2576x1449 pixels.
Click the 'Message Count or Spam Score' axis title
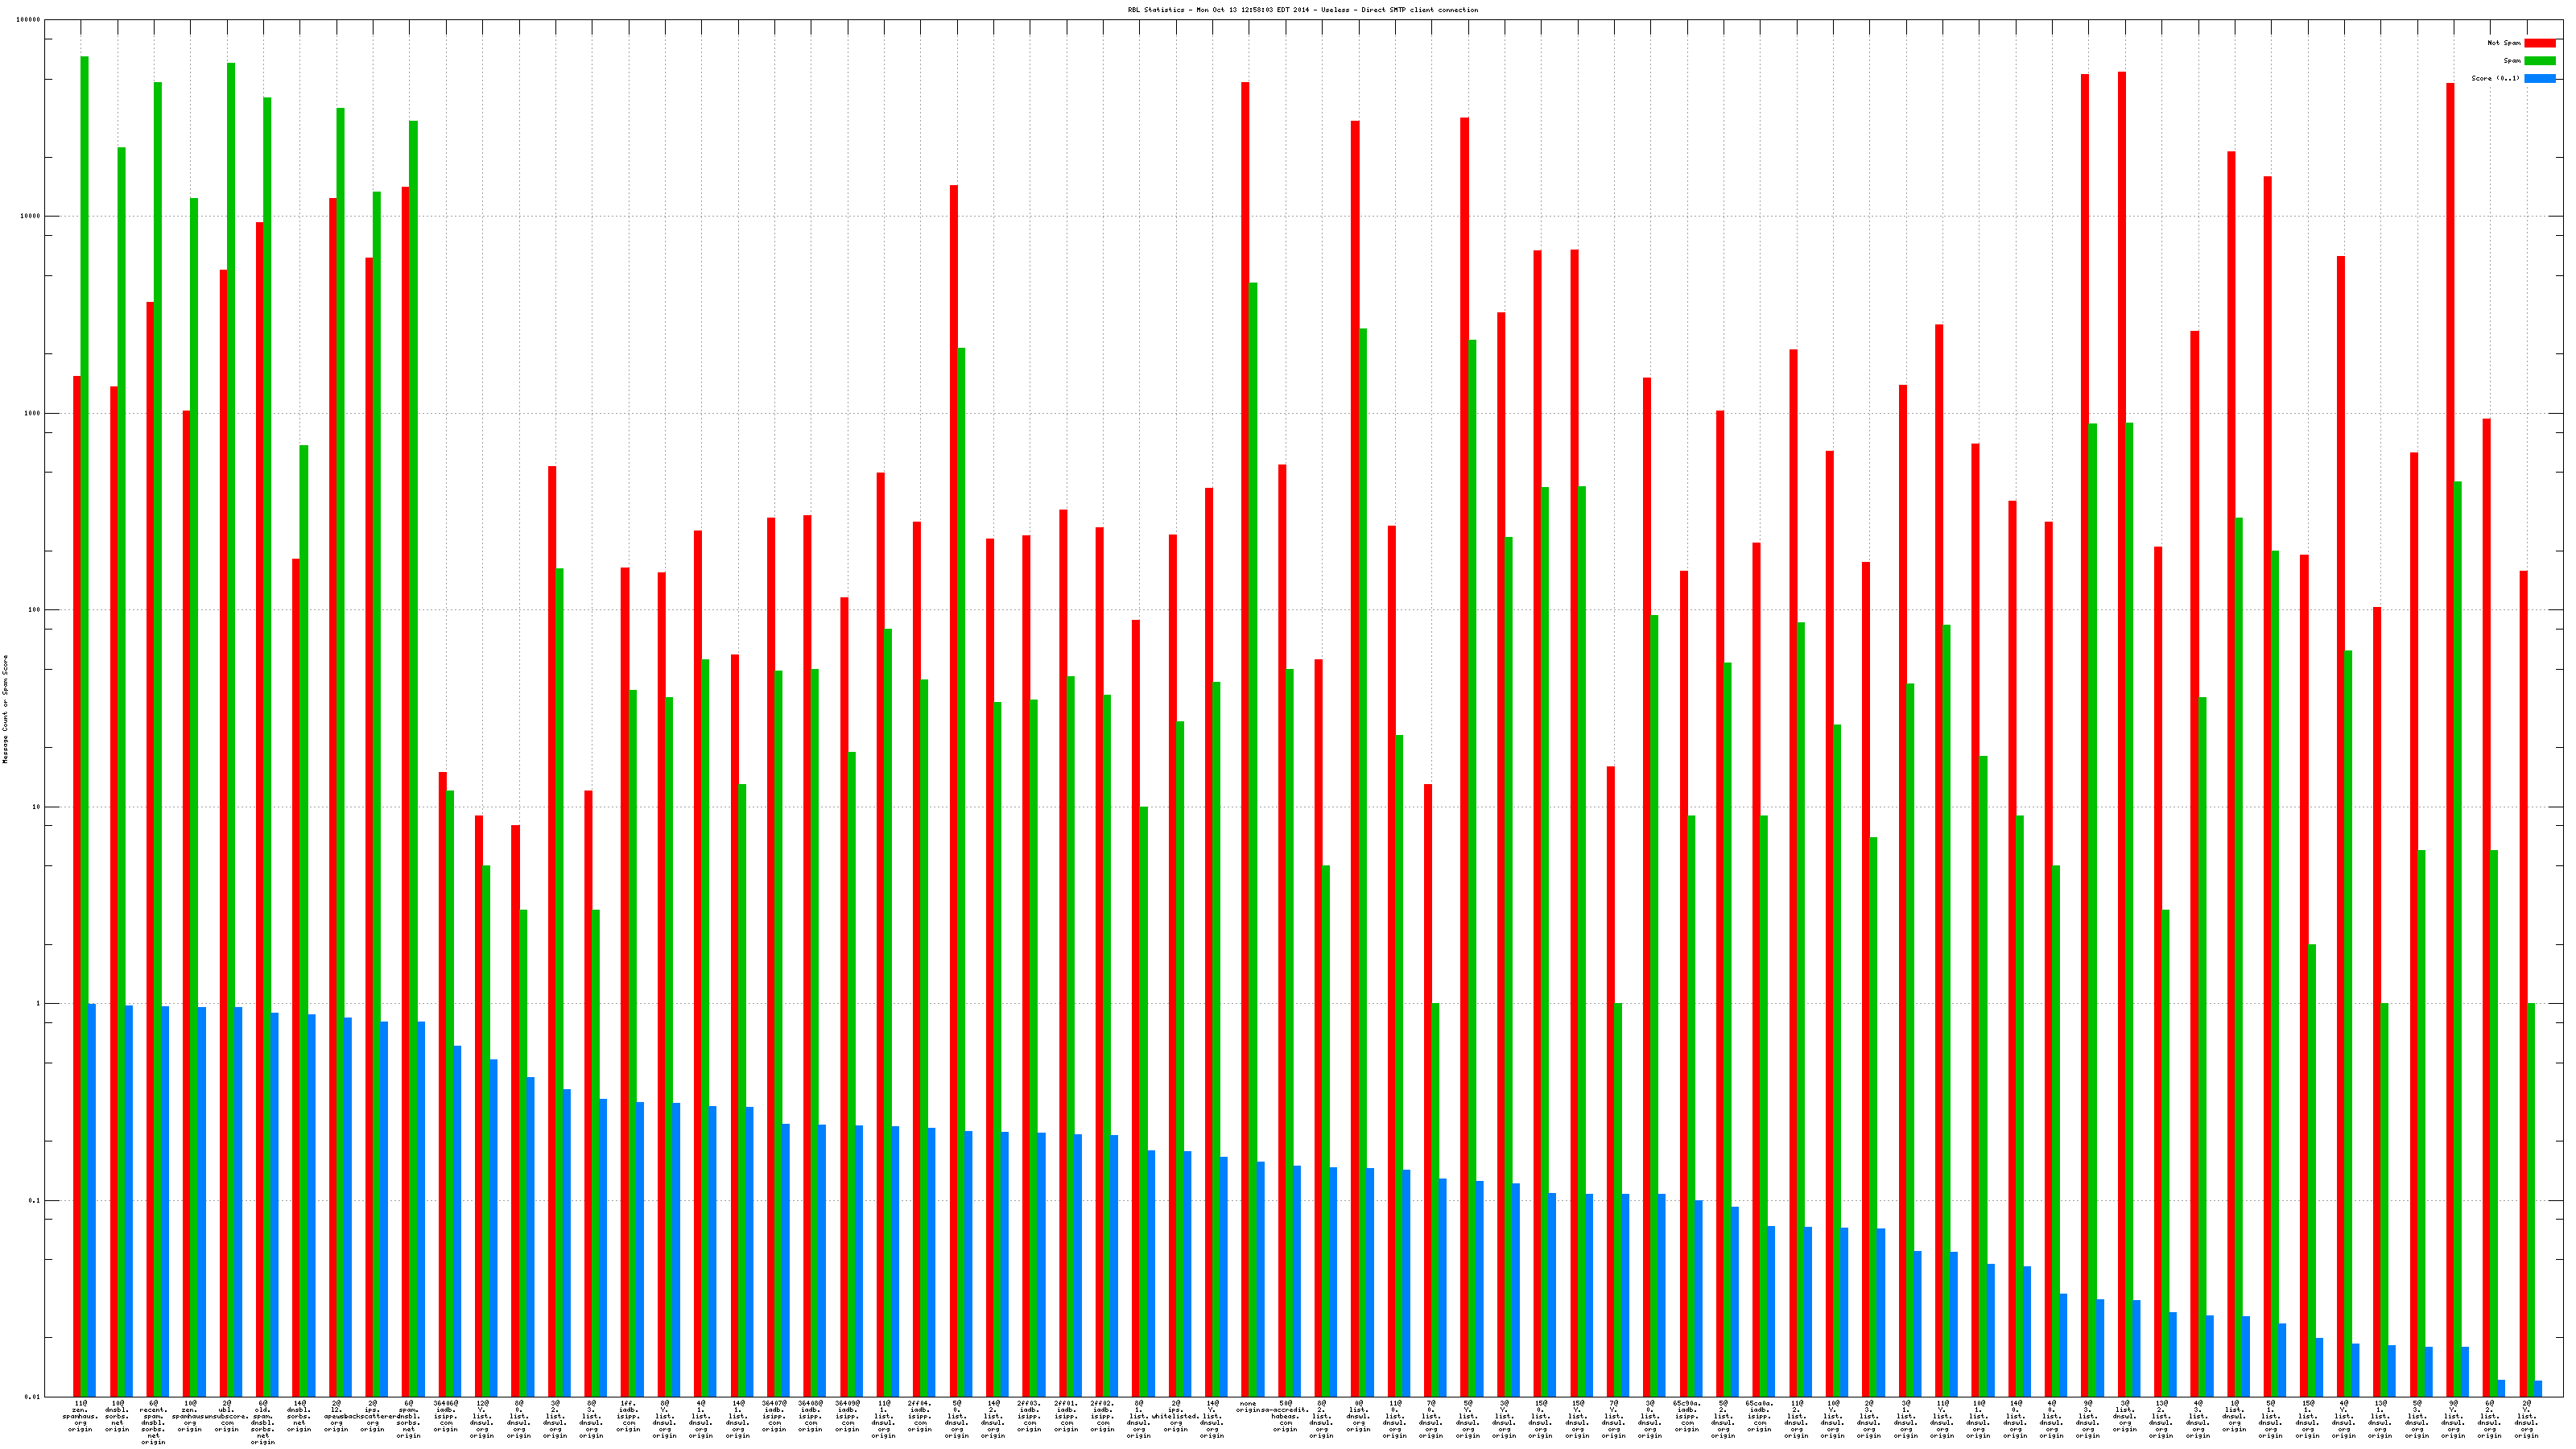click(x=5, y=709)
